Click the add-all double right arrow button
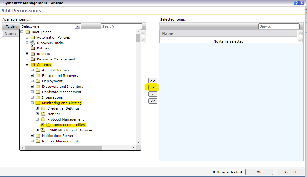 (x=153, y=81)
